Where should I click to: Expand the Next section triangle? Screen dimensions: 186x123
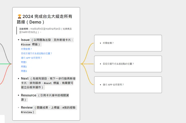[19, 79]
